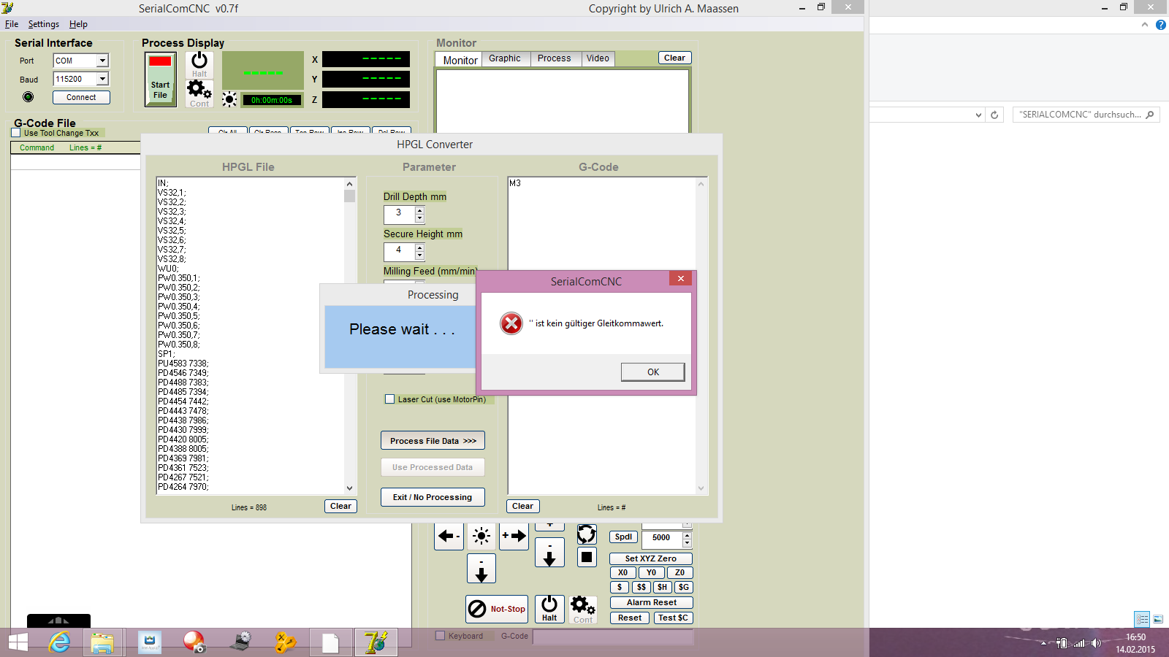
Task: Click the red error icon in dialog
Action: (511, 323)
